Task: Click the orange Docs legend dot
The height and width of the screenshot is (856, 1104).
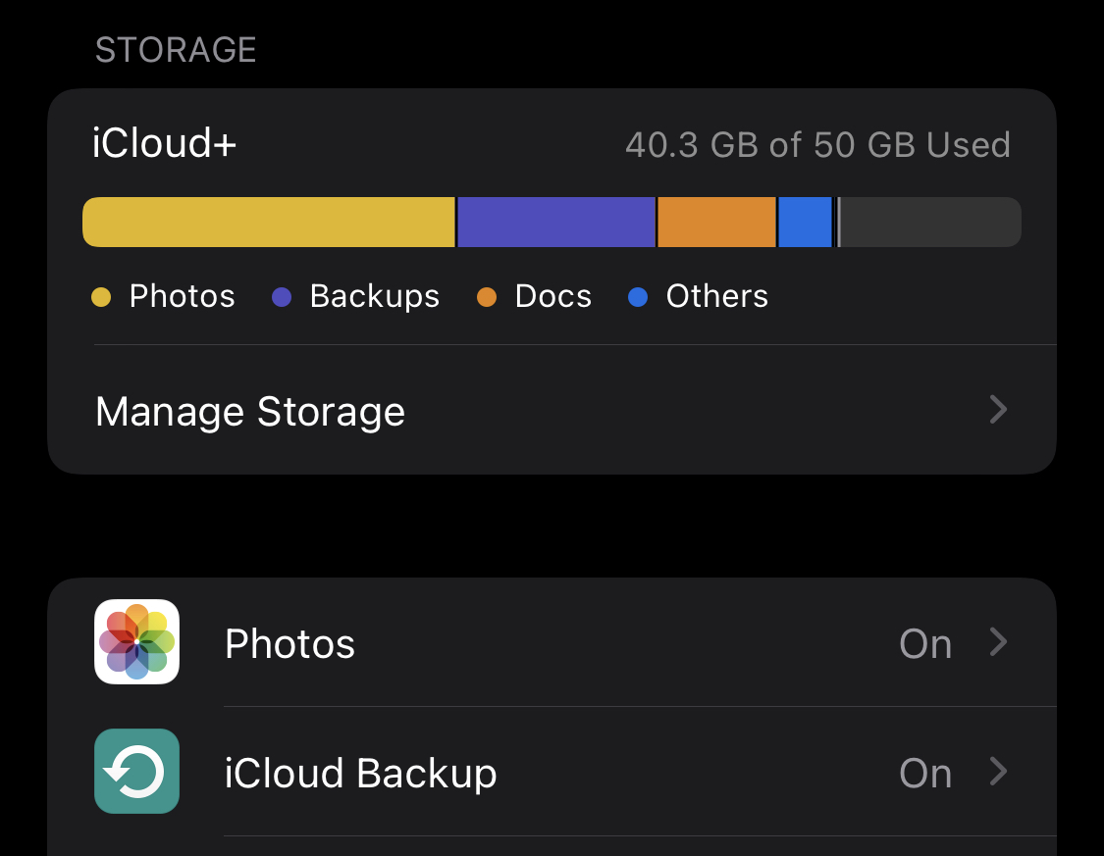Action: point(487,297)
